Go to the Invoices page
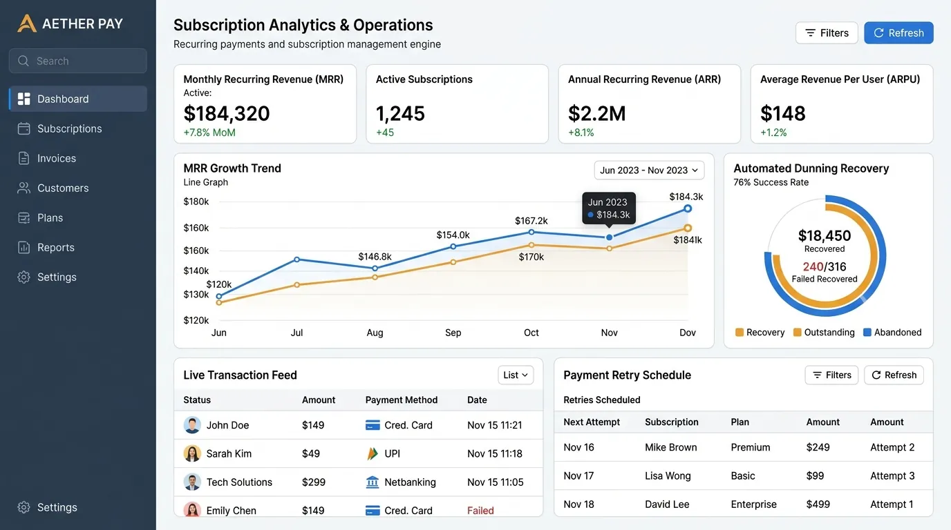951x530 pixels. coord(78,158)
